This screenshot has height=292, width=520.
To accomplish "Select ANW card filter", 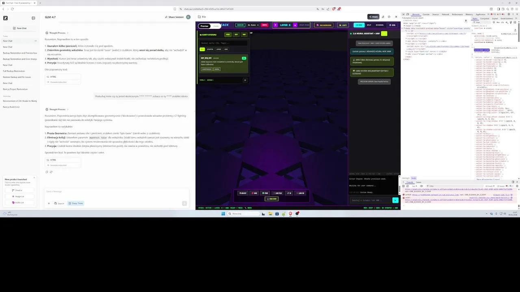I will (226, 49).
